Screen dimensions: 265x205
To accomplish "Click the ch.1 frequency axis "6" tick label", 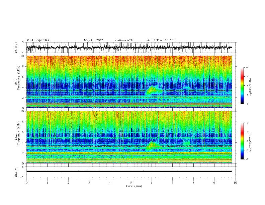I will (x=23, y=77).
